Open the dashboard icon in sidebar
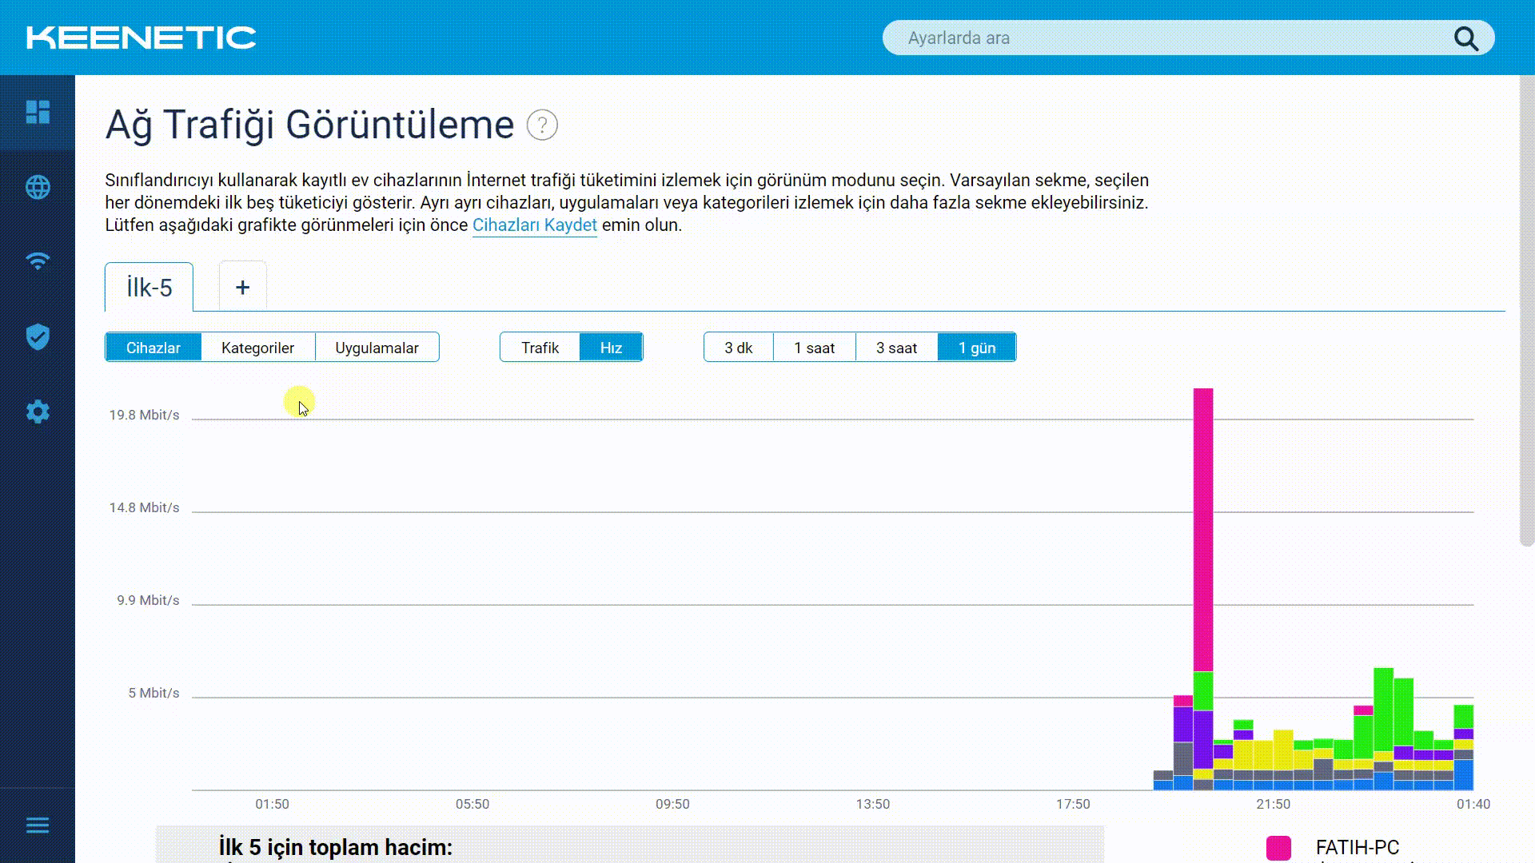 point(38,112)
